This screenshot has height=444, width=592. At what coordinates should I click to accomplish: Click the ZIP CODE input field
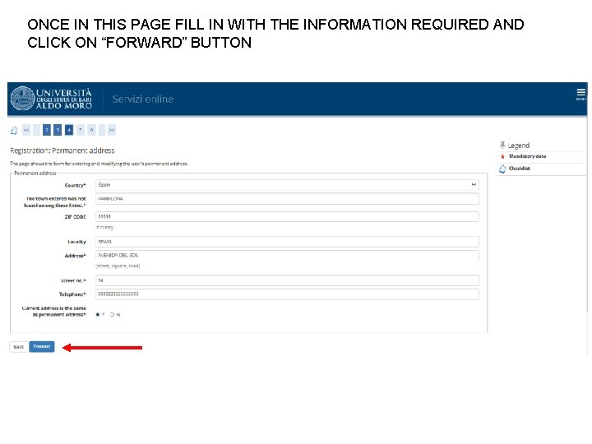click(287, 216)
